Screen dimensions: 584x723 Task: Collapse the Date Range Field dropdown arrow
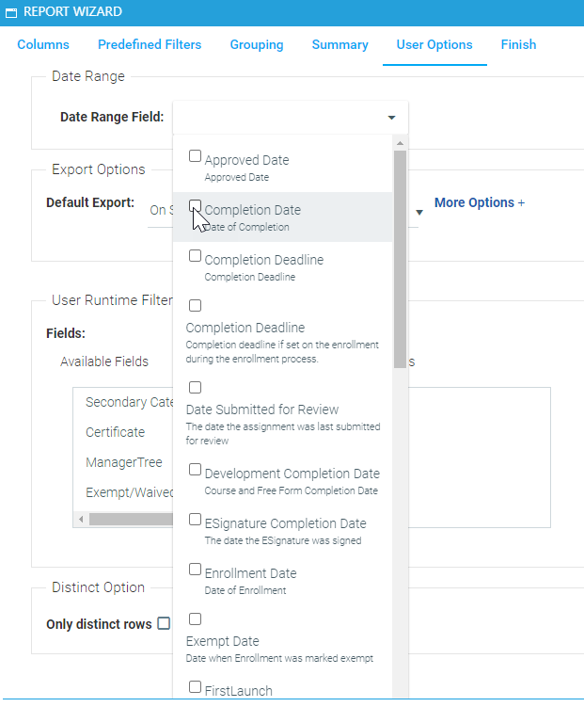[391, 118]
